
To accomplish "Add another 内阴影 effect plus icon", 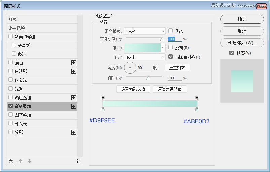I will click(x=74, y=71).
